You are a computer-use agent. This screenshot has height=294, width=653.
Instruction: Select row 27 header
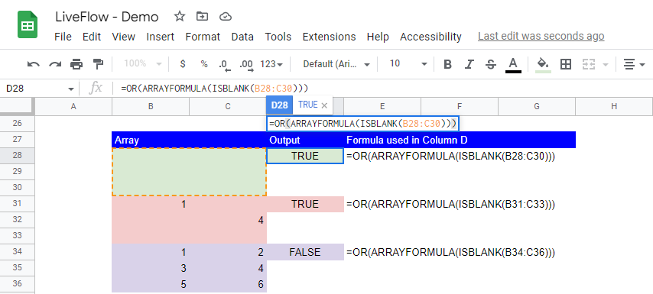tap(17, 140)
